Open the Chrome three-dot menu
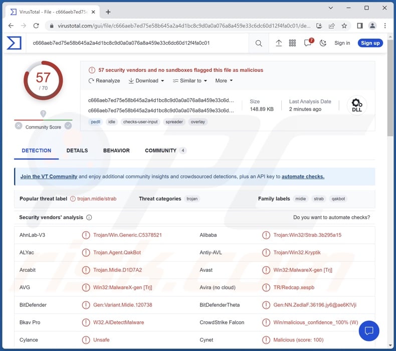Image resolution: width=396 pixels, height=351 pixels. pos(385,26)
